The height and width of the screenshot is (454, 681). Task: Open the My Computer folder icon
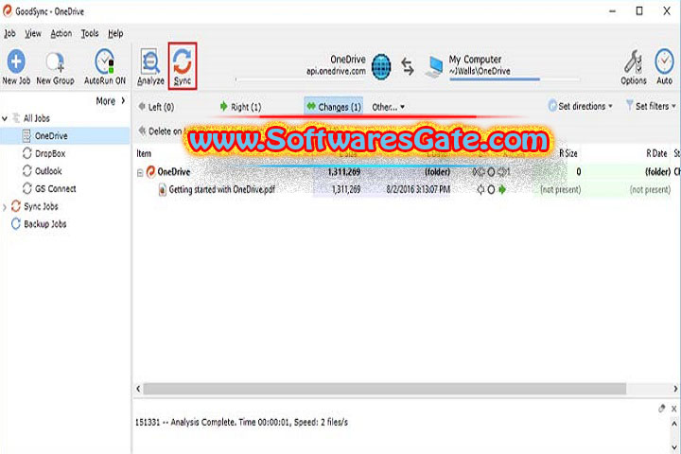pos(434,67)
